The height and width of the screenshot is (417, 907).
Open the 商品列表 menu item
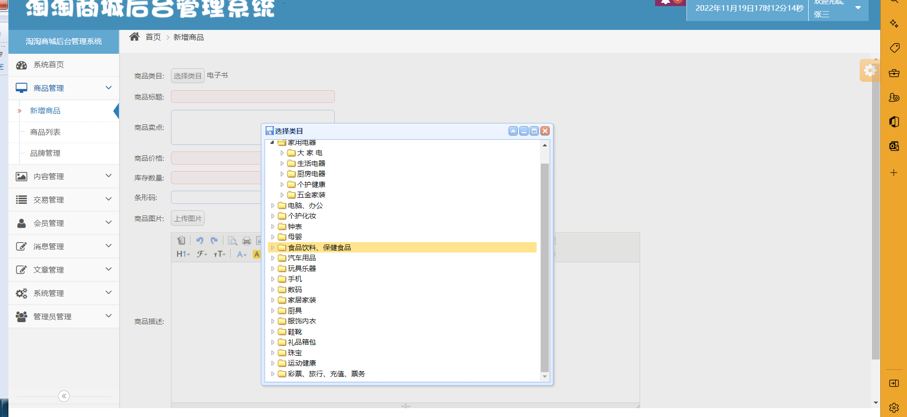(45, 132)
